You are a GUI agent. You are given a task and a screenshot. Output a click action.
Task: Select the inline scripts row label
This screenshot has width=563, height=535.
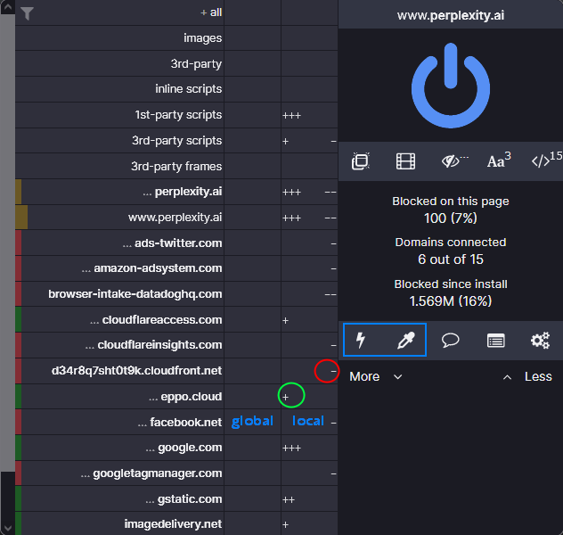coord(188,89)
